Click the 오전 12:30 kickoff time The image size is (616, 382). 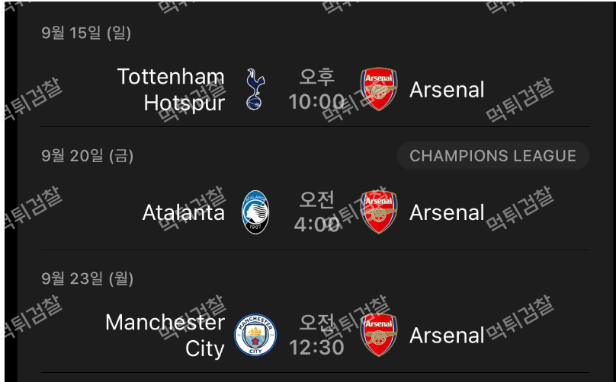coord(316,335)
